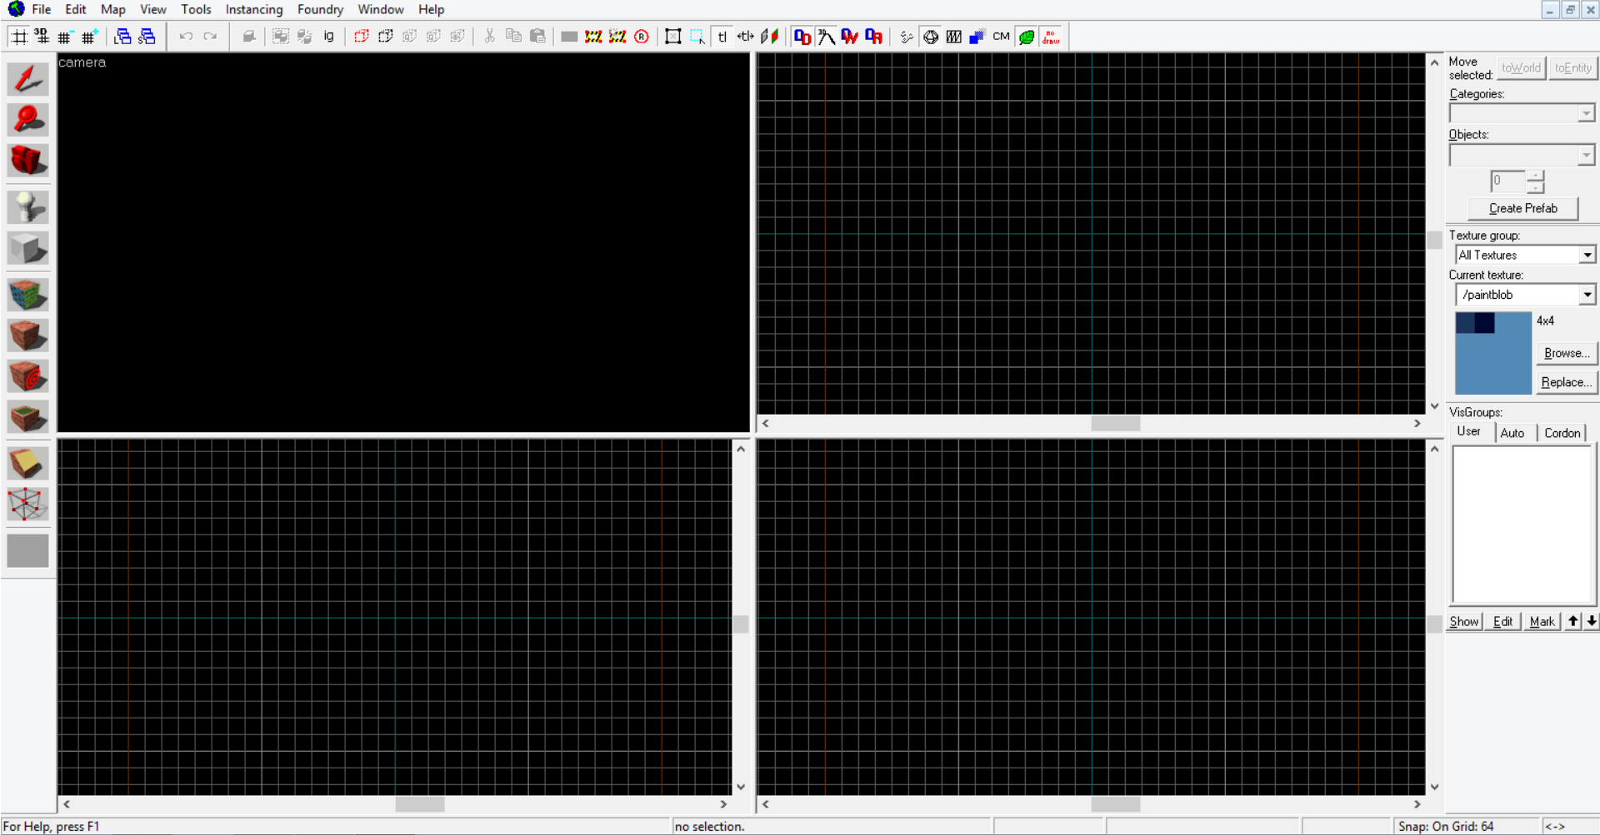1600x835 pixels.
Task: Open the Map menu
Action: (x=113, y=10)
